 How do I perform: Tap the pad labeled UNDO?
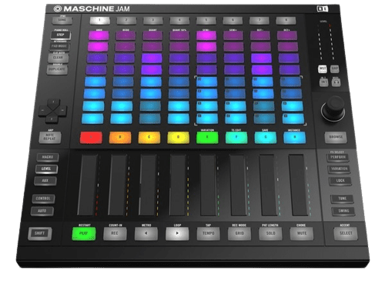(99, 35)
